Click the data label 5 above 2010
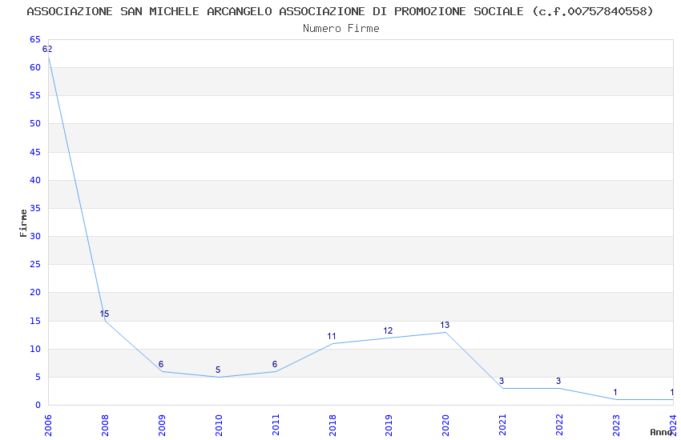This screenshot has height=440, width=681. click(218, 370)
